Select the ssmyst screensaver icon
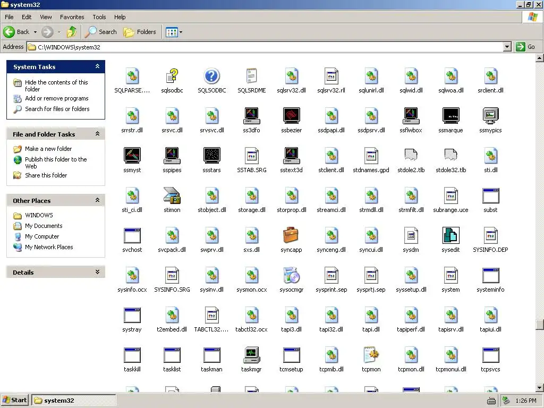The height and width of the screenshot is (408, 544). [132, 156]
